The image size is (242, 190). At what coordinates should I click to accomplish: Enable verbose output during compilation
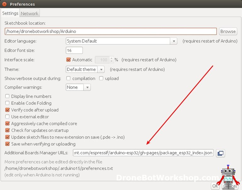pos(68,78)
